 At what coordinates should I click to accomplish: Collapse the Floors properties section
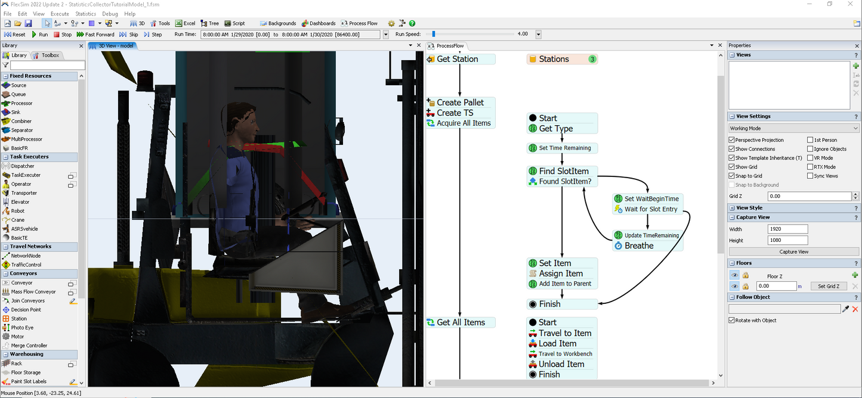[x=732, y=263]
